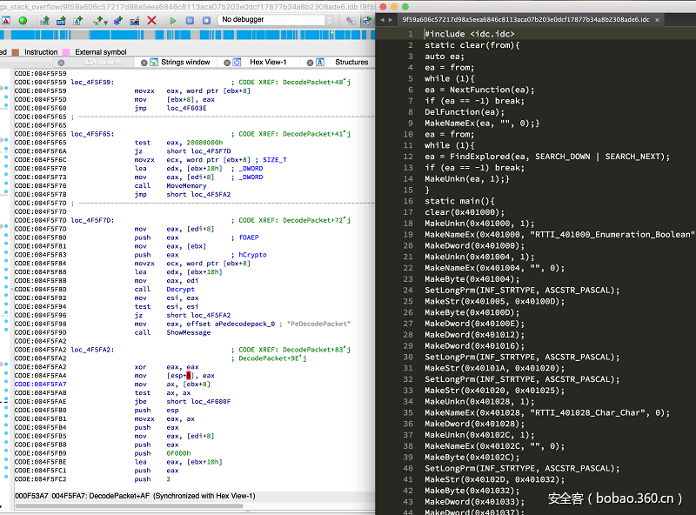Switch to the Hex View-1 tab
The image size is (696, 515).
click(x=268, y=63)
